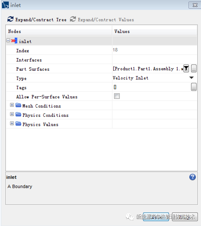Screen dimensions: 201x226
Task: Open the Velocity Inlet type dropdown
Action: pos(191,78)
